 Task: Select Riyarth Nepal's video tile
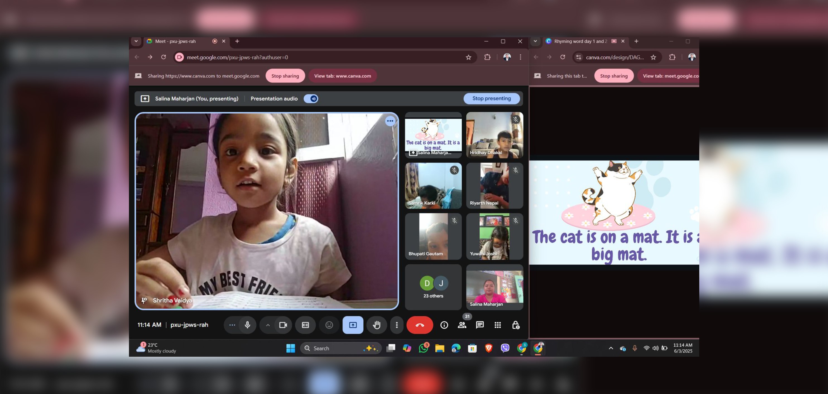494,186
